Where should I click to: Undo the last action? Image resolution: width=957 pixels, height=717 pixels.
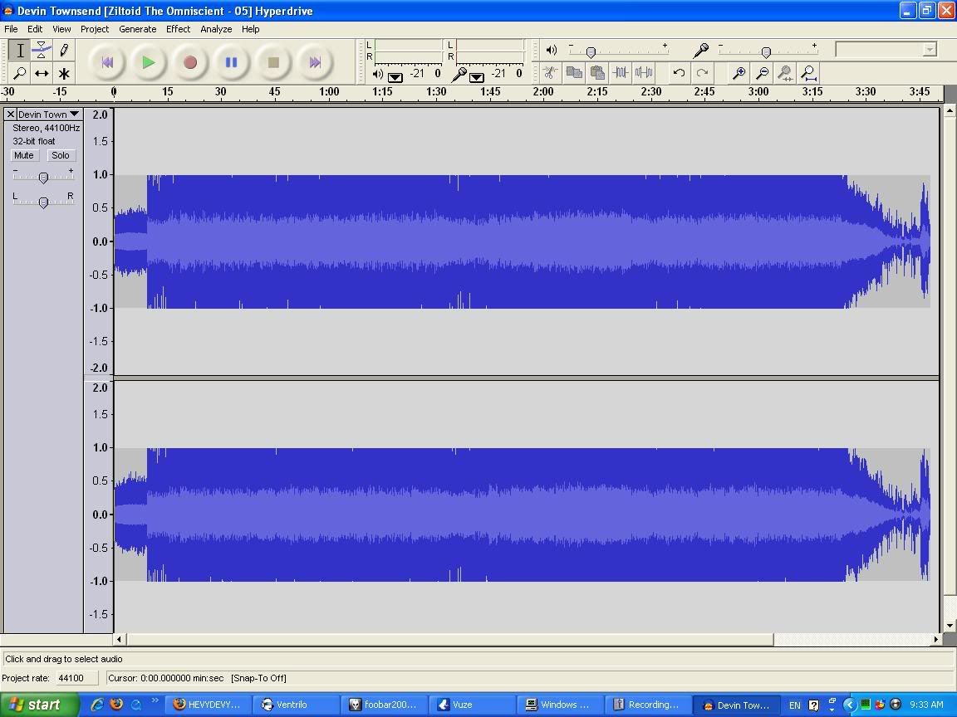[679, 73]
